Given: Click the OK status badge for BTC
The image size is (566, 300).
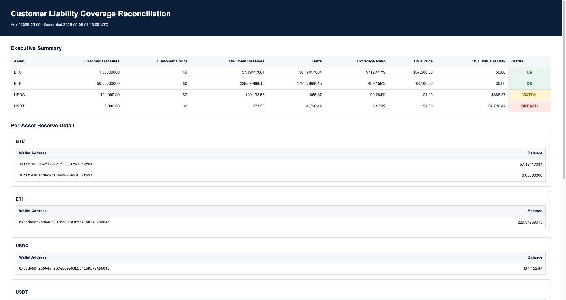Looking at the screenshot, I should pyautogui.click(x=529, y=72).
